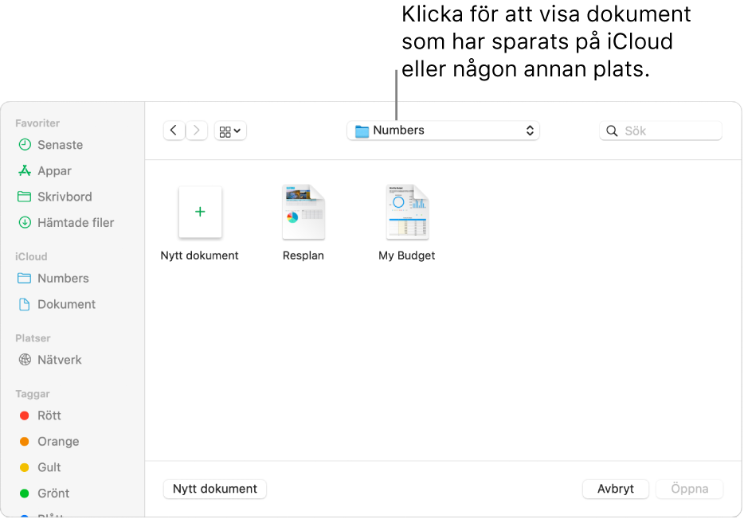Go to Hämtade filer

(x=76, y=223)
